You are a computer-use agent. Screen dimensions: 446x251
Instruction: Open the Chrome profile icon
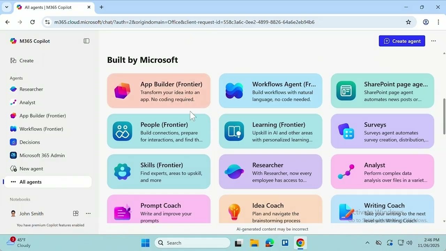click(426, 22)
